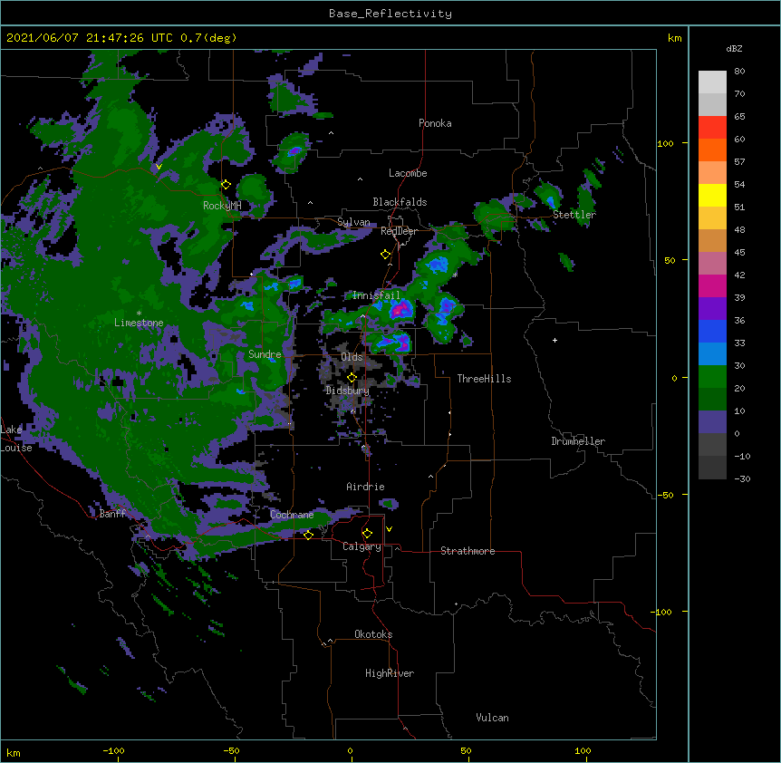Click the asterisk marker above Limestone label
This screenshot has width=781, height=763.
(x=139, y=314)
